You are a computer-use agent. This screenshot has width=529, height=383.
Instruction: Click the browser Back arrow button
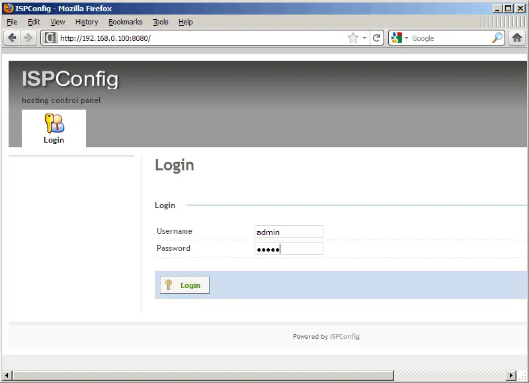tap(12, 38)
